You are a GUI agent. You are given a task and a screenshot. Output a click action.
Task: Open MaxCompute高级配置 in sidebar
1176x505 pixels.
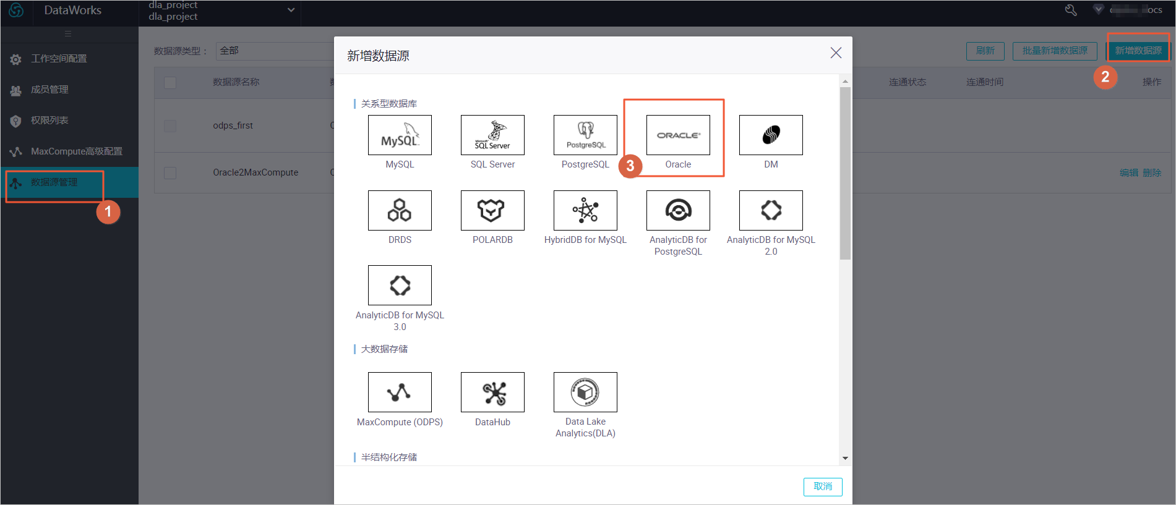click(x=69, y=151)
